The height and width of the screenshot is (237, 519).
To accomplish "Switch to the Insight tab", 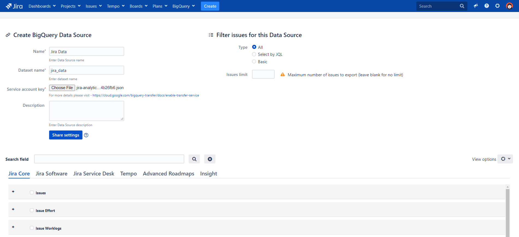I will click(x=209, y=174).
